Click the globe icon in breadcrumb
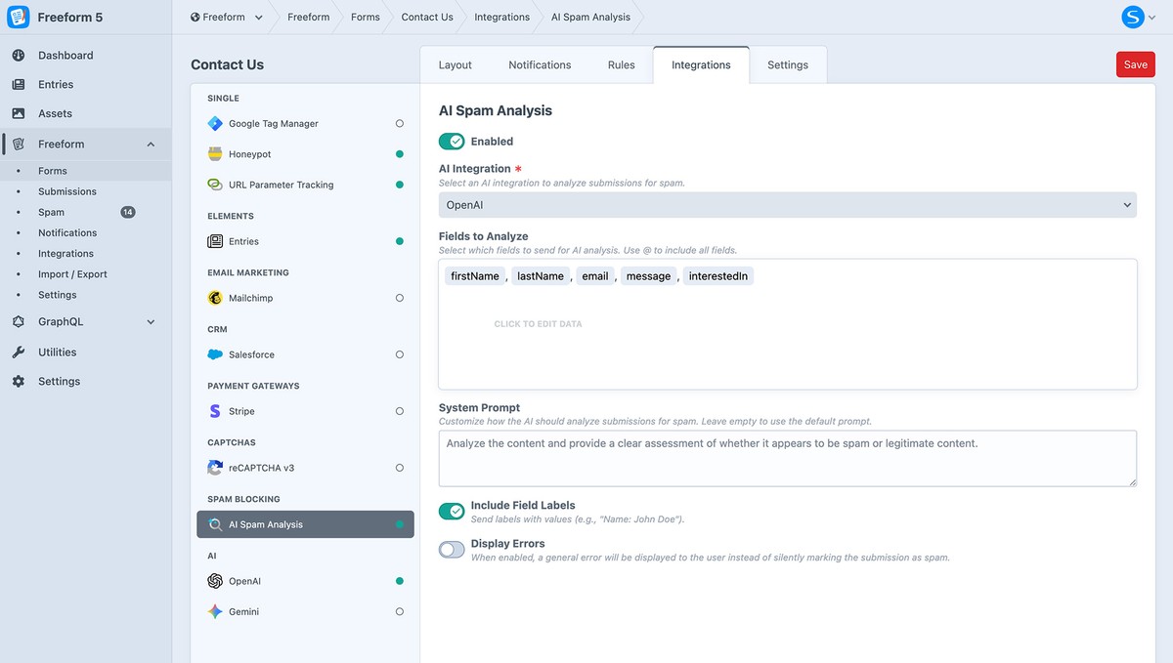Image resolution: width=1173 pixels, height=663 pixels. click(195, 17)
